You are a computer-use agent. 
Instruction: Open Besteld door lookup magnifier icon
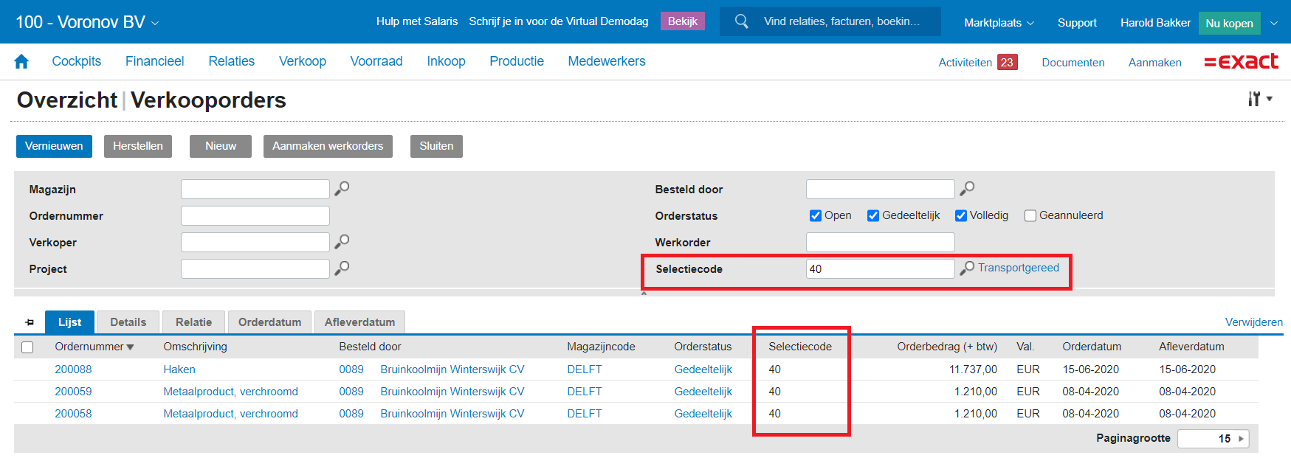[x=967, y=189]
